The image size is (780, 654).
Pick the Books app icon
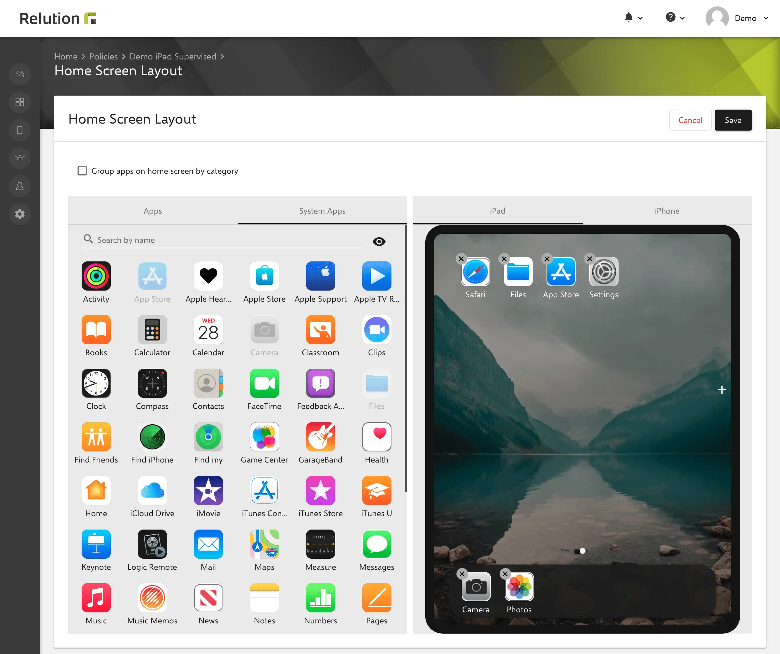point(96,329)
